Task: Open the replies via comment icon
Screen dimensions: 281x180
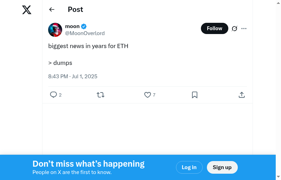Action: pyautogui.click(x=53, y=95)
